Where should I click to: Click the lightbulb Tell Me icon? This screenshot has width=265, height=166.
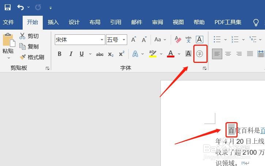click(256, 22)
